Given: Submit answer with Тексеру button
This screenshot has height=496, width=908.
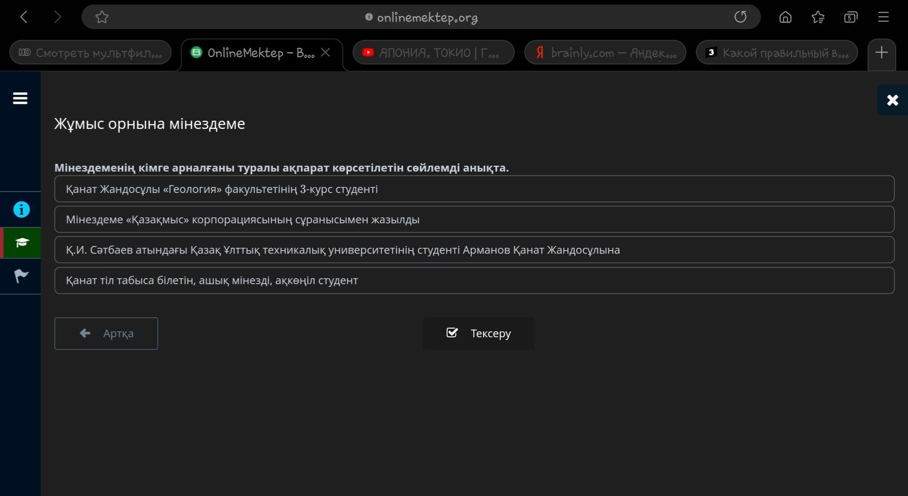Looking at the screenshot, I should click(479, 334).
